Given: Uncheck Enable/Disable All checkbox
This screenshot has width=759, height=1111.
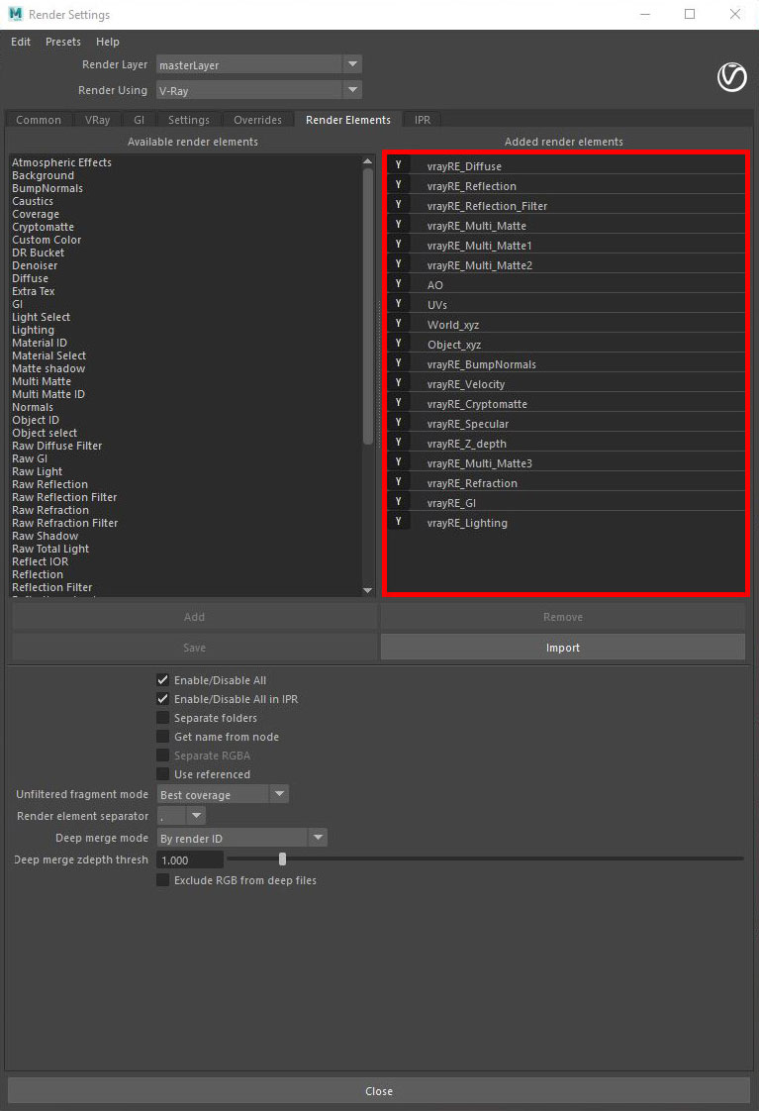Looking at the screenshot, I should coord(163,680).
